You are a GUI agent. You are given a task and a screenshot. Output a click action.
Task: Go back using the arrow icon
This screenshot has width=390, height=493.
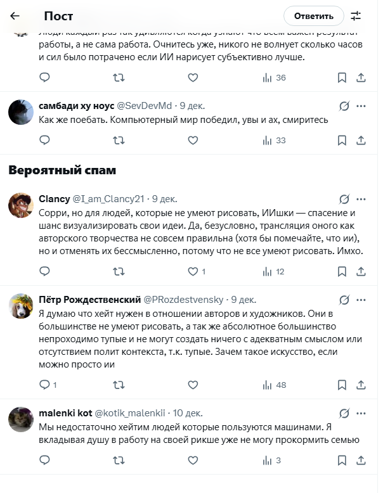point(15,16)
